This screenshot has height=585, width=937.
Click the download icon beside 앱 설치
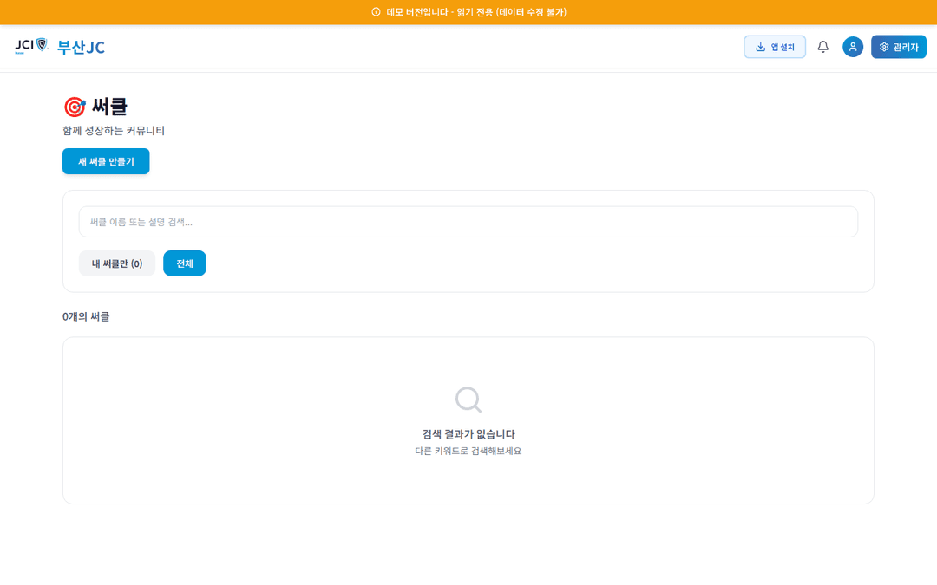(760, 47)
